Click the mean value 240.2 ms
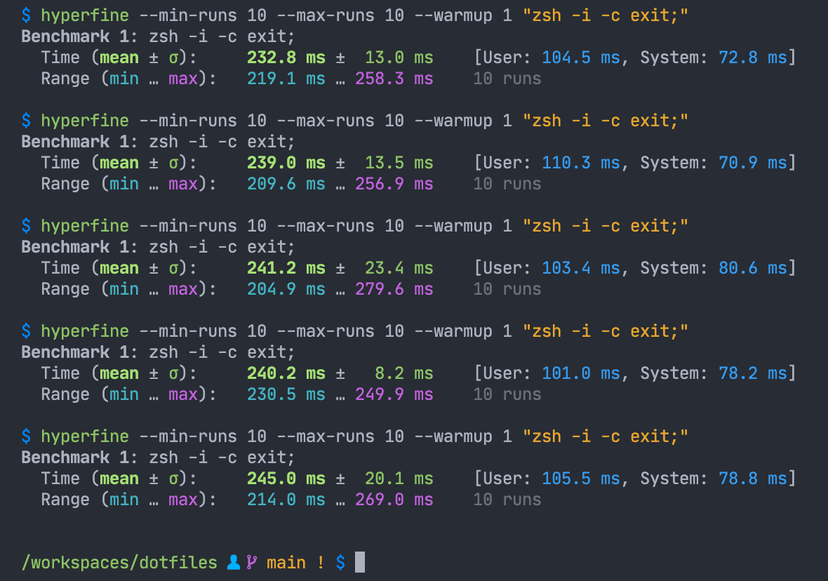Screen dimensions: 828x581 [286, 373]
